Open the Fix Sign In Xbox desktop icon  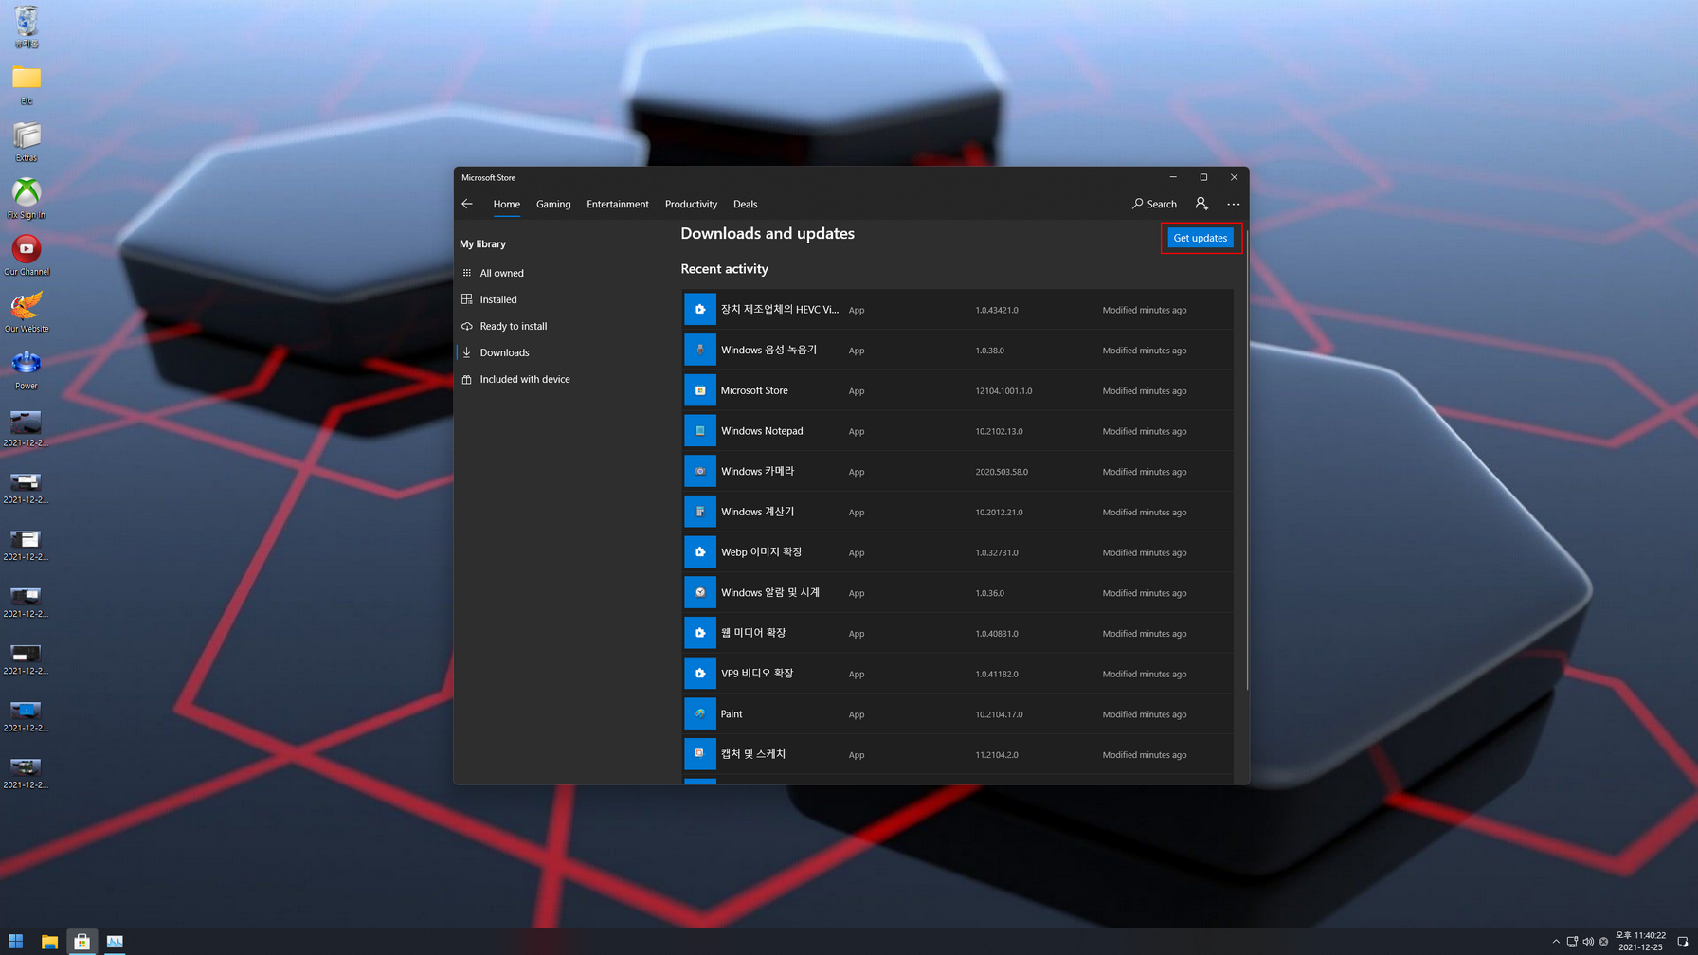click(27, 198)
